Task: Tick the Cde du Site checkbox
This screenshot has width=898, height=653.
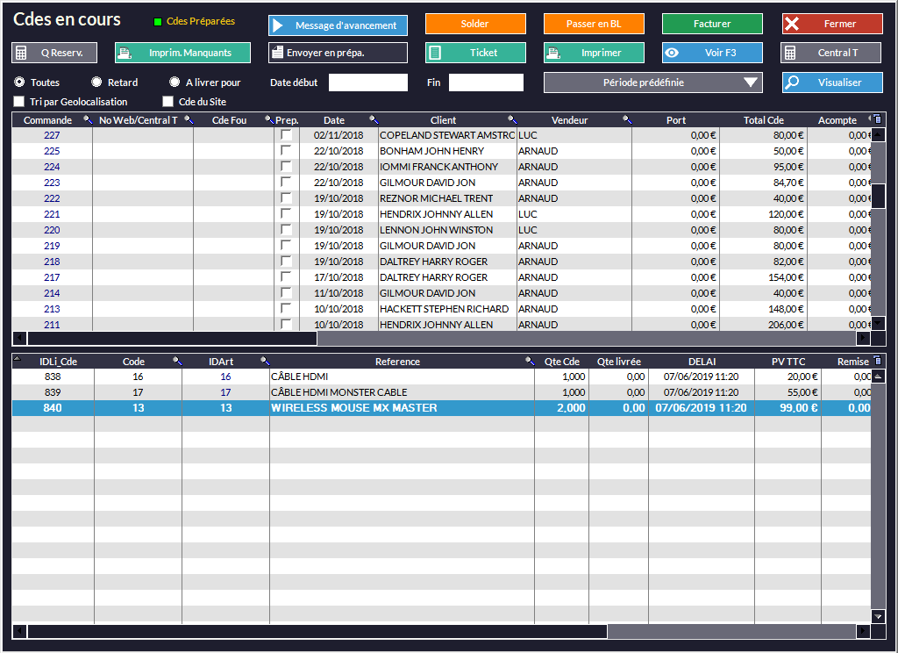Action: click(167, 102)
